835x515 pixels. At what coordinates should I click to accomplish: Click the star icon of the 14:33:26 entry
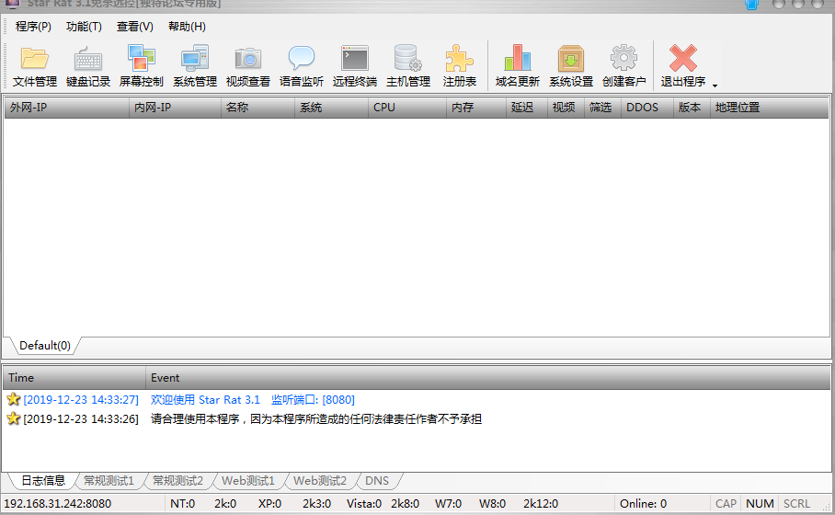click(13, 418)
